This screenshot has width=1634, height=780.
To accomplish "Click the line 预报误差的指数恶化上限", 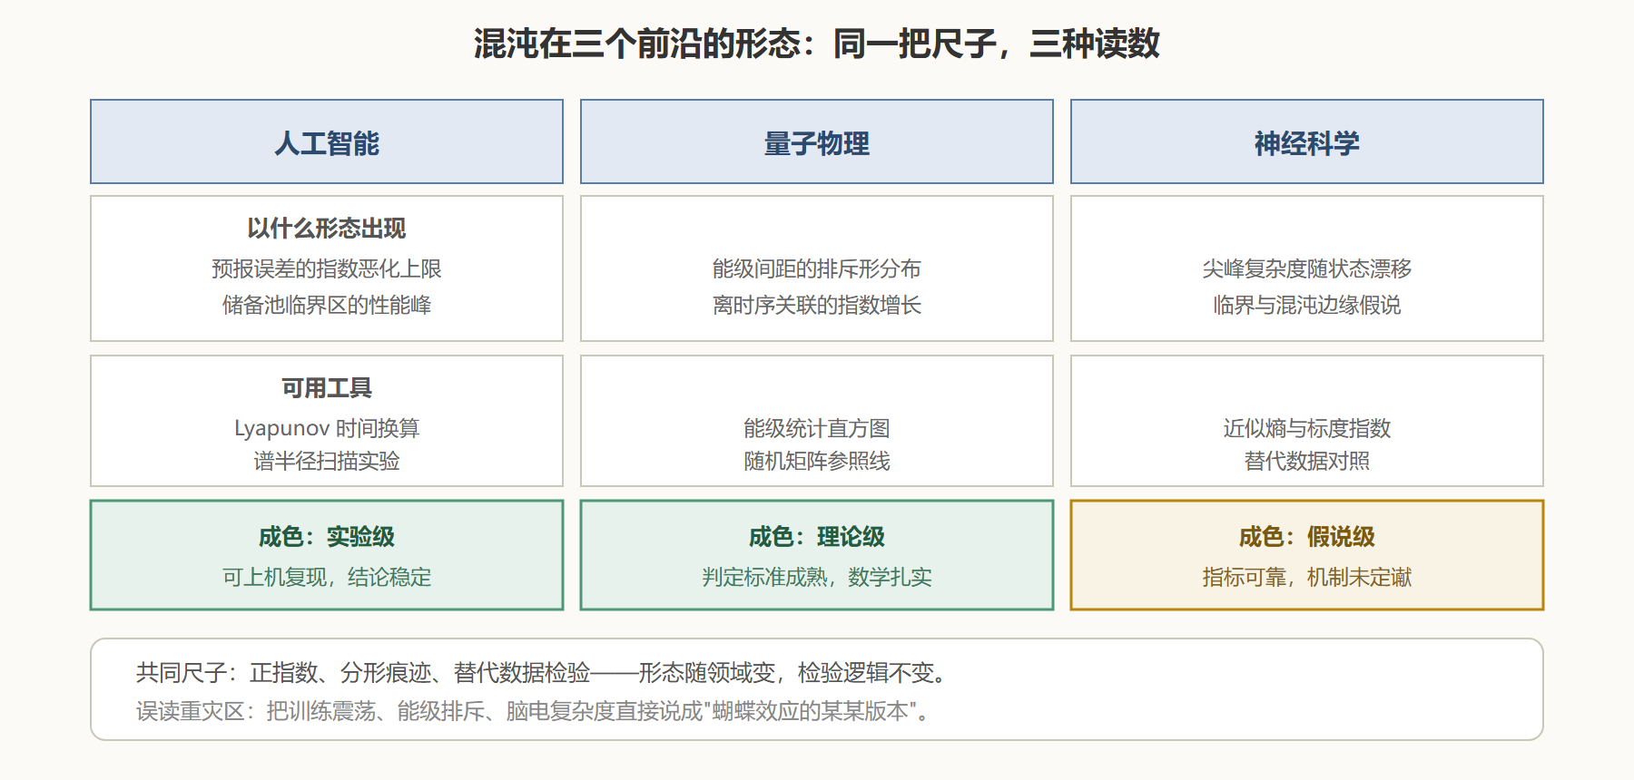I will 327,268.
